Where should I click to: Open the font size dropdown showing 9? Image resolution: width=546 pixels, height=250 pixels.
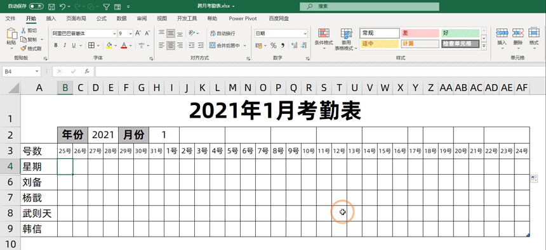click(131, 34)
